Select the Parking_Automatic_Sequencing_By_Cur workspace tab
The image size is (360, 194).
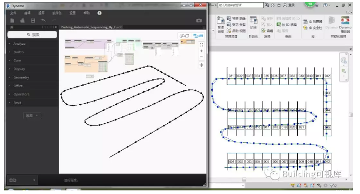click(90, 27)
